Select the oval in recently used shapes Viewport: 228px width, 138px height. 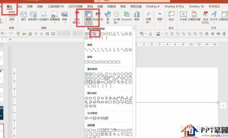106,34
